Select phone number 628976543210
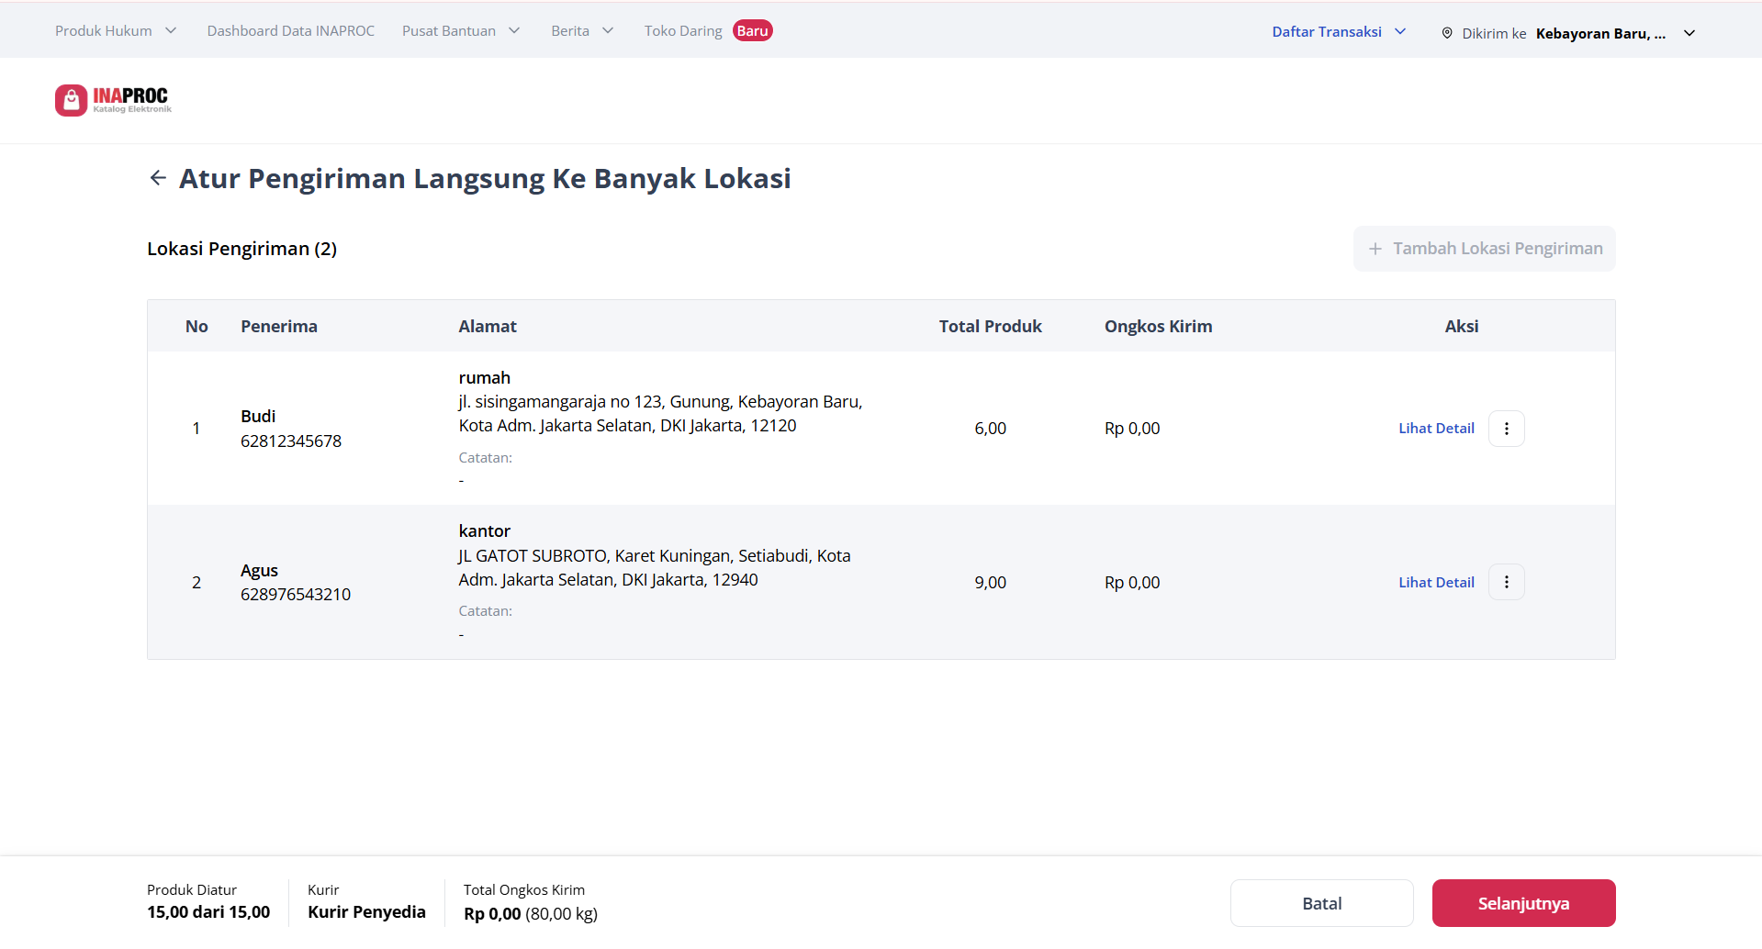The width and height of the screenshot is (1762, 949). (296, 594)
